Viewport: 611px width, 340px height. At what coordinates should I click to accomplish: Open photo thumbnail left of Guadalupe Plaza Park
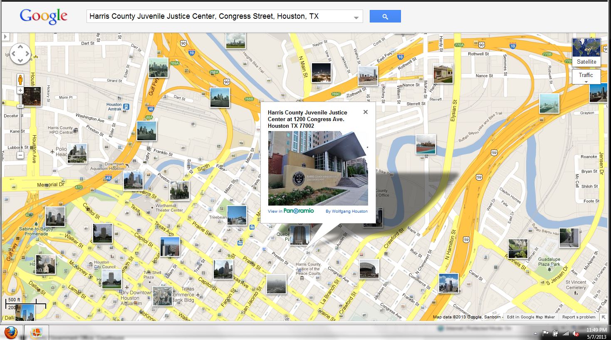[518, 248]
